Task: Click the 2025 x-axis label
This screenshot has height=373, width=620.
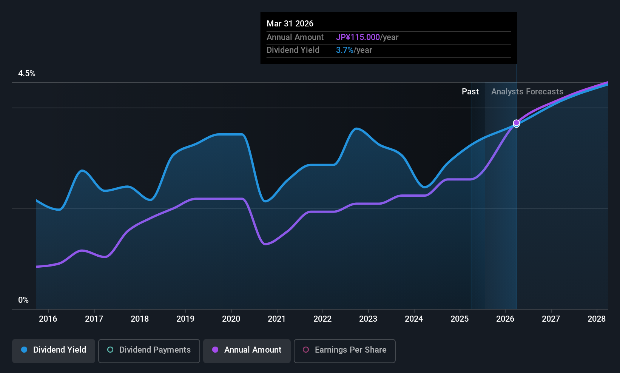Action: 460,319
